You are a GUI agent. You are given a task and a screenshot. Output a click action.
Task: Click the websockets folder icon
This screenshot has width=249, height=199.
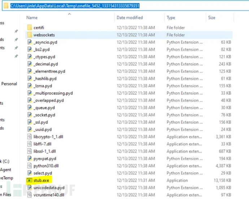(30, 35)
